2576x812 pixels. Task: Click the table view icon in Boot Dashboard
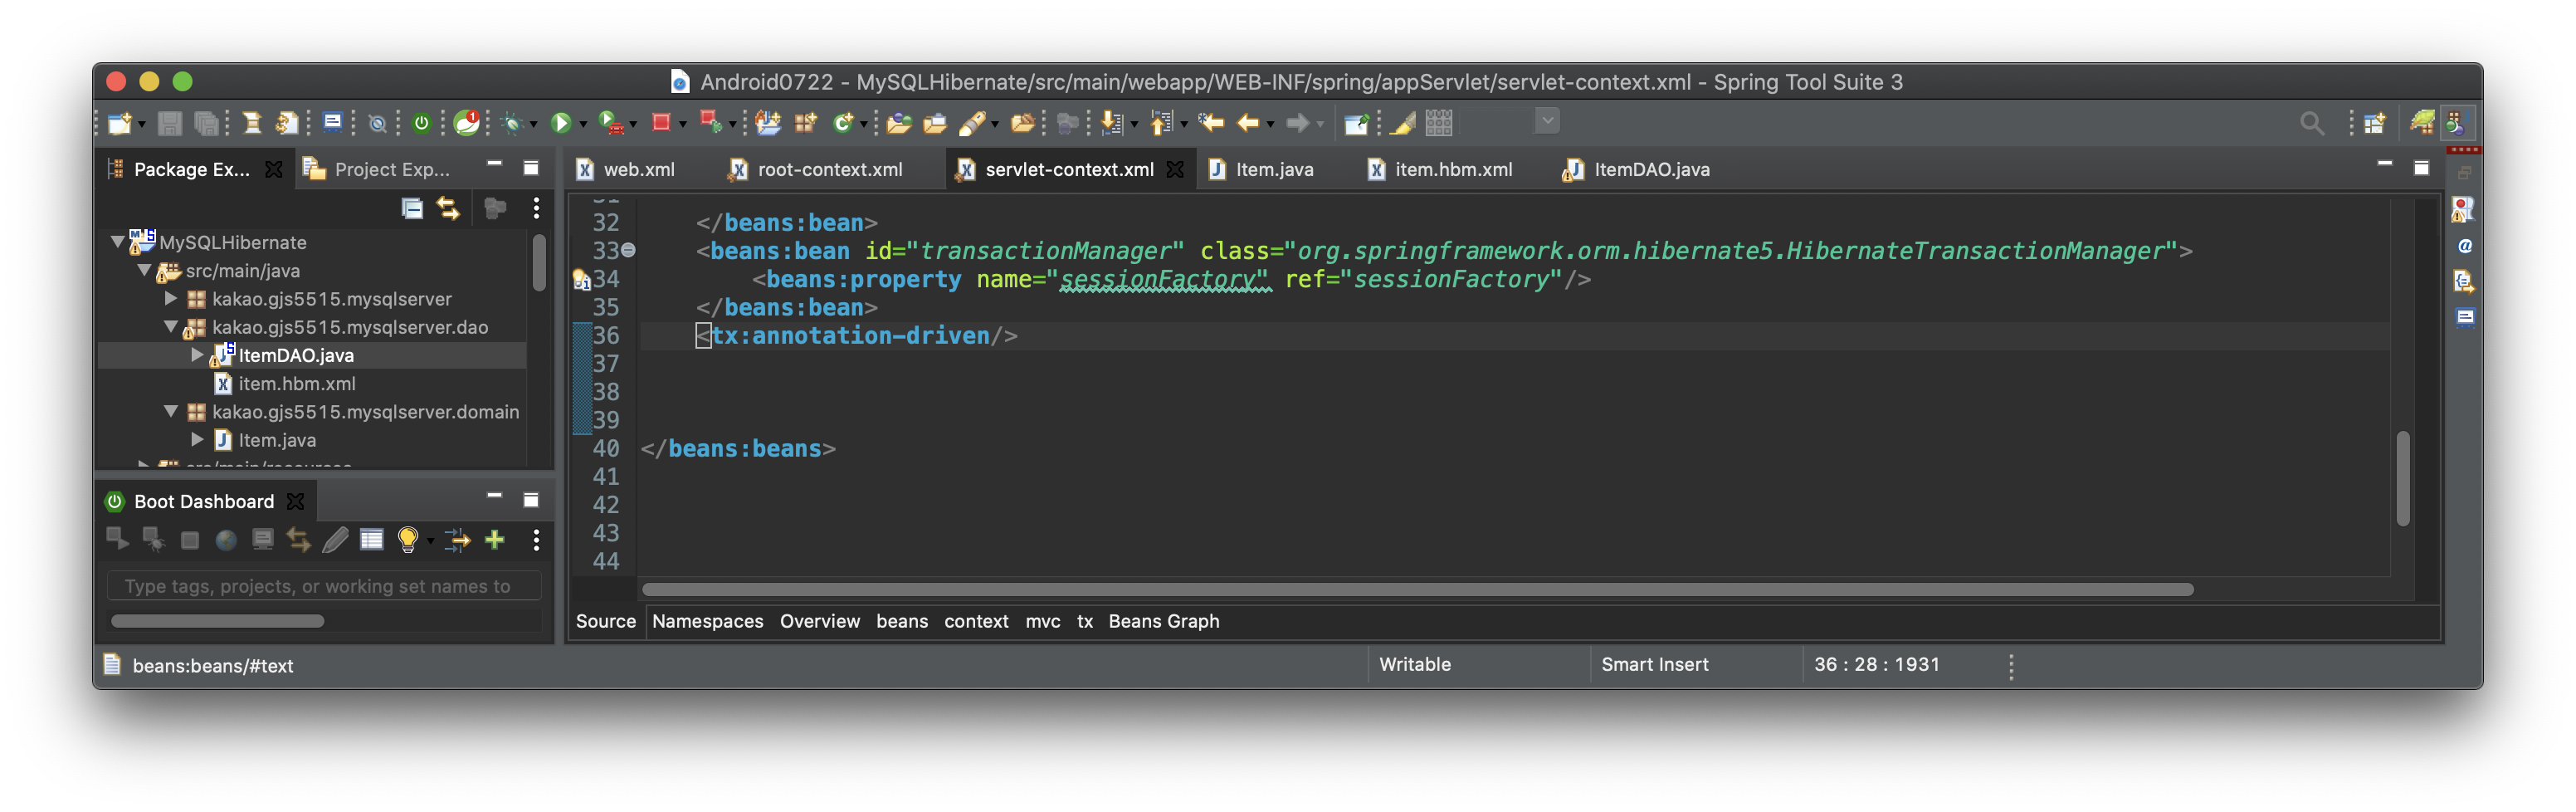coord(371,540)
